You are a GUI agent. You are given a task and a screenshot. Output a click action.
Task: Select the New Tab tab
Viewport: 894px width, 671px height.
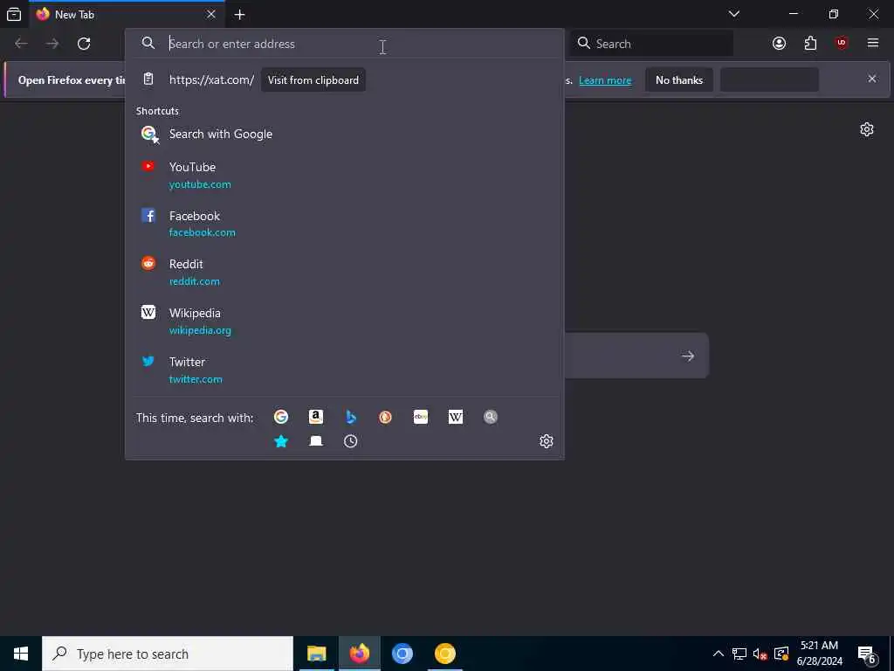pos(127,14)
